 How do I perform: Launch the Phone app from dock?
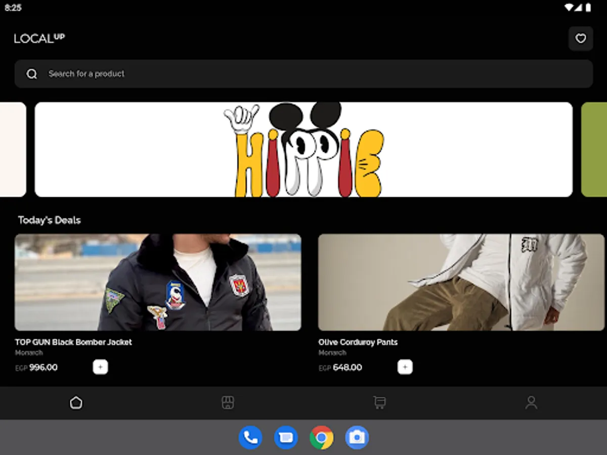[x=250, y=437]
